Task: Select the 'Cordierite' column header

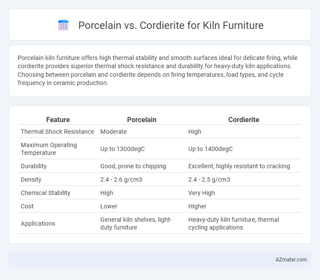Action: (243, 120)
